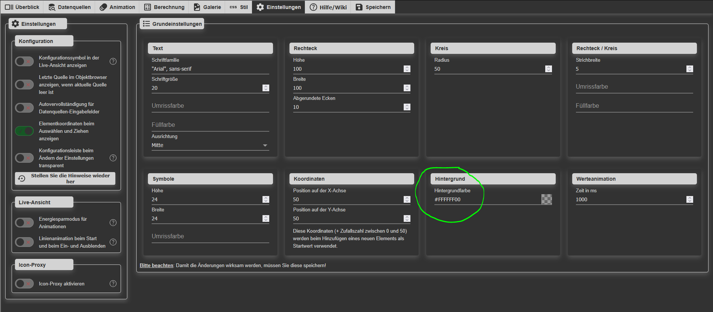Open the Hintergrundfarbe transparent color swatch
This screenshot has width=713, height=312.
coord(547,199)
